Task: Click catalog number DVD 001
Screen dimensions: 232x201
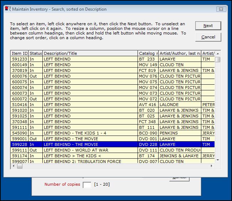Action: [x=148, y=139]
